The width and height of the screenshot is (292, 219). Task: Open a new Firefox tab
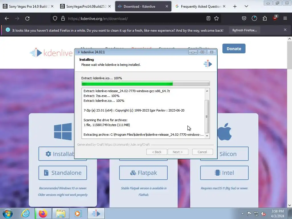(235, 7)
